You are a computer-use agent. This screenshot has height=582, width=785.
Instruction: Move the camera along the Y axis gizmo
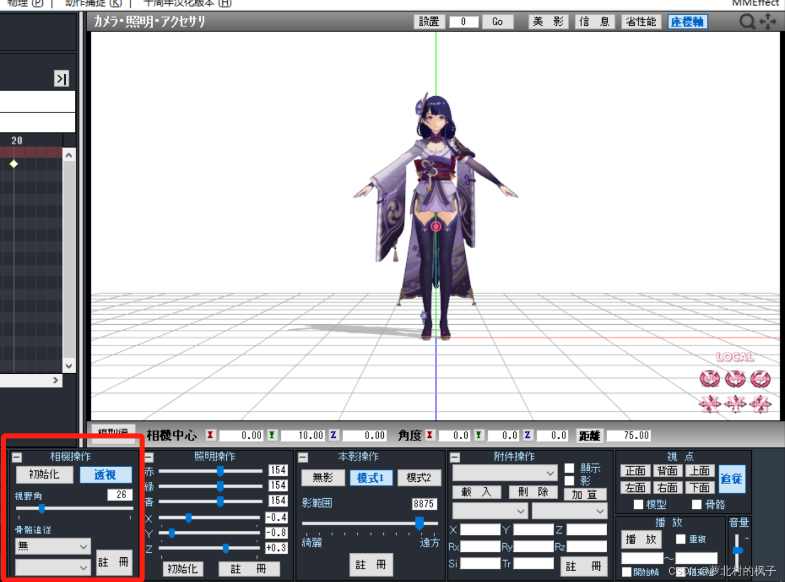click(x=735, y=403)
